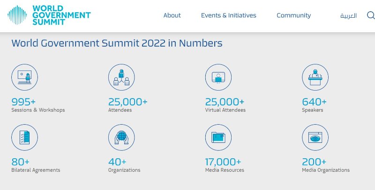Click the Organizations globe-in-hands icon

(x=121, y=137)
